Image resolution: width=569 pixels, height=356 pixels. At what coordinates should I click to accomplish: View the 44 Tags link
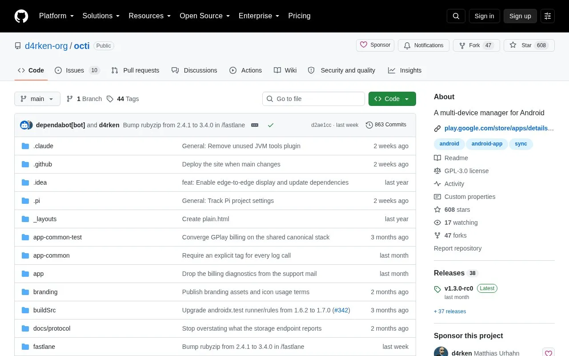tap(123, 99)
